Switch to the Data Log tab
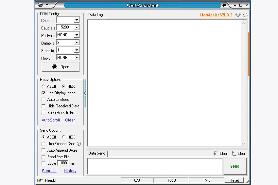This screenshot has height=185, width=278. [96, 15]
